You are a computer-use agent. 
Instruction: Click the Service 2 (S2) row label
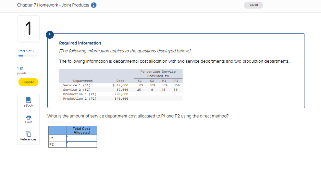click(x=77, y=90)
